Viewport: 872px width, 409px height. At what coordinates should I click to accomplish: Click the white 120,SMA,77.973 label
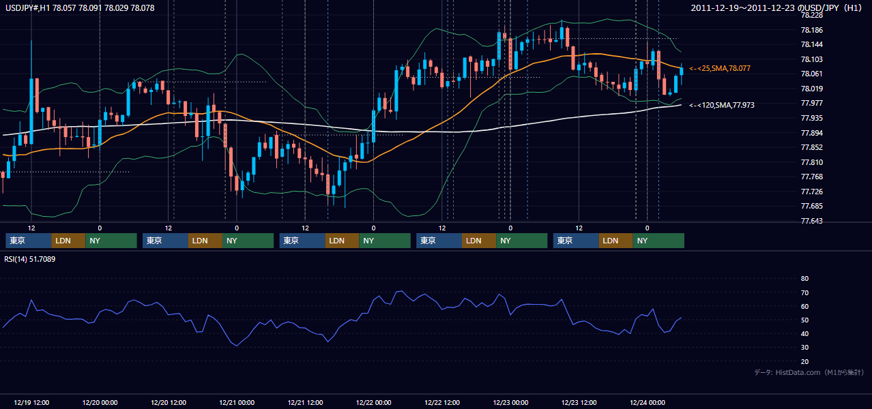[722, 105]
